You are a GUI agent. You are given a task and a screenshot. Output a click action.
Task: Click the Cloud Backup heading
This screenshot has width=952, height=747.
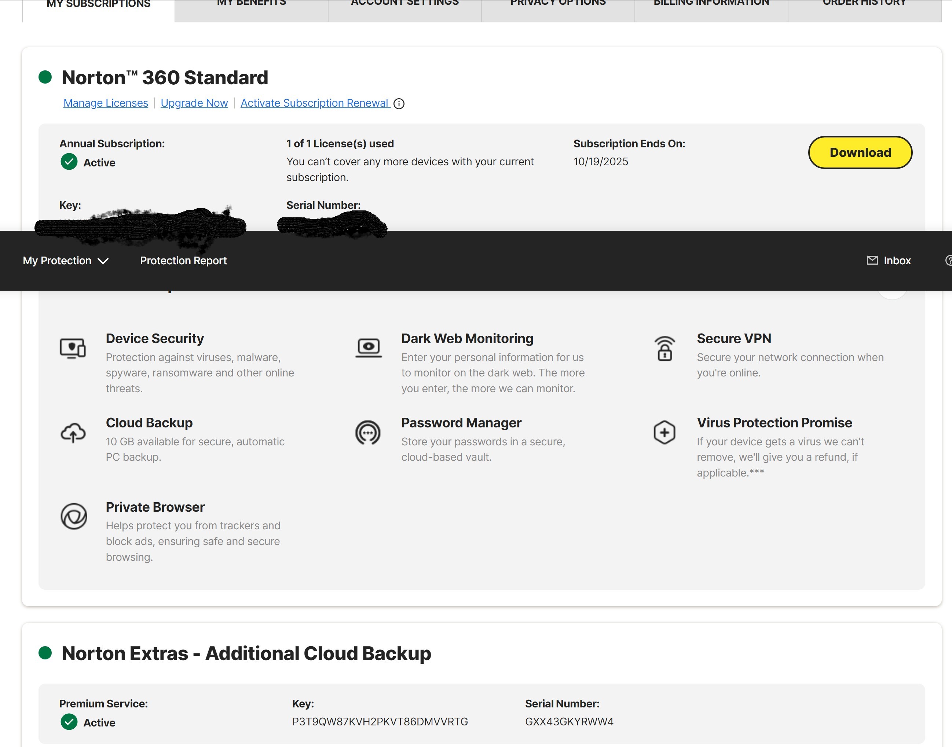pyautogui.click(x=149, y=423)
